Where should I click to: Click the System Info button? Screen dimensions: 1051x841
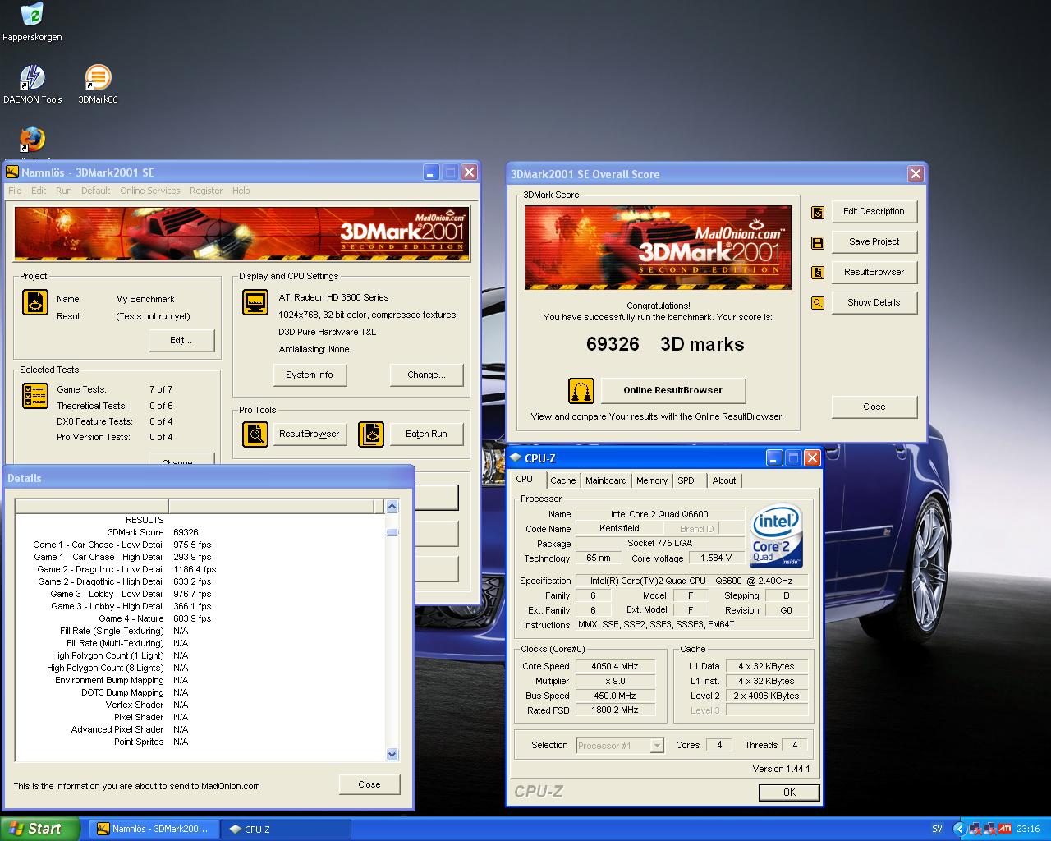tap(310, 375)
